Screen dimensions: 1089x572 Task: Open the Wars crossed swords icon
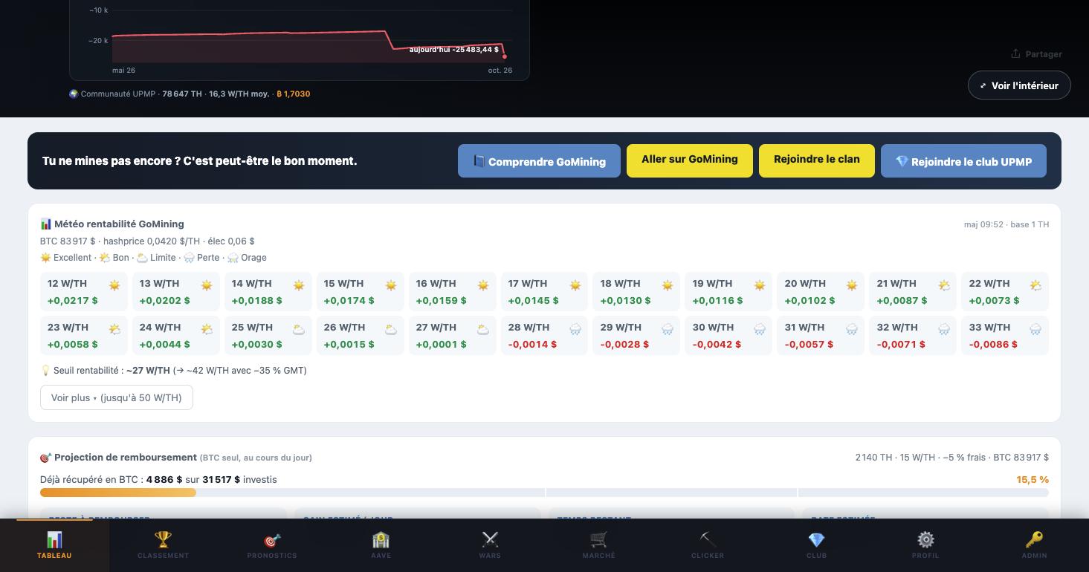click(490, 539)
